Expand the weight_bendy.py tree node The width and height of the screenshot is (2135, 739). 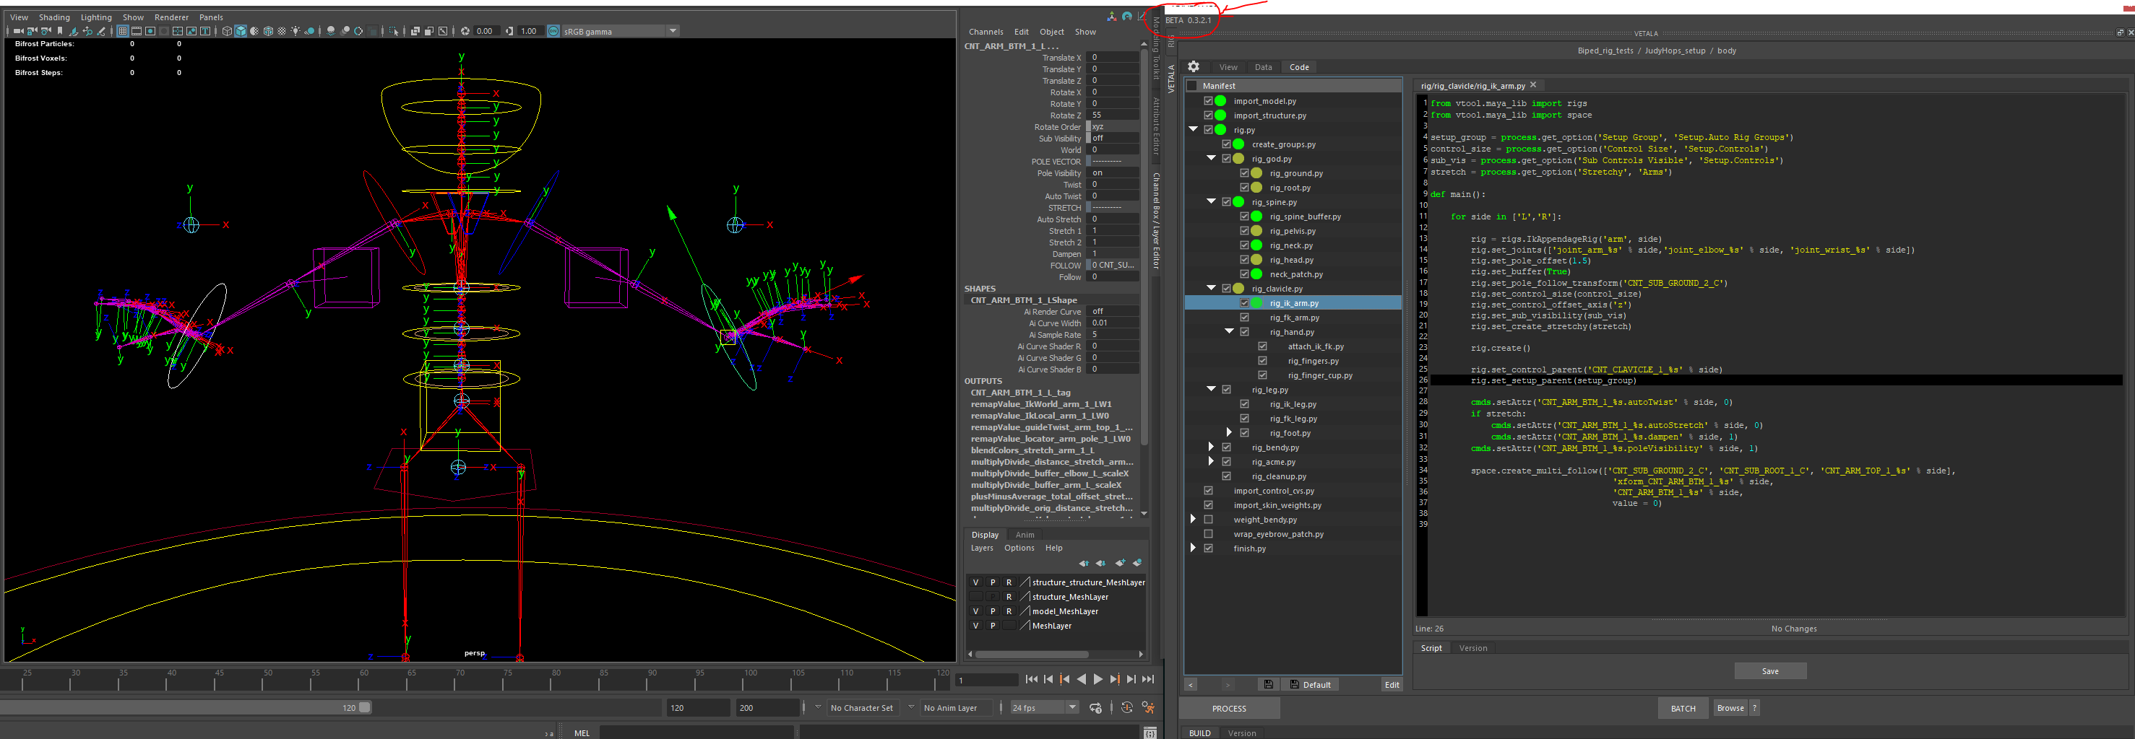[x=1194, y=519]
